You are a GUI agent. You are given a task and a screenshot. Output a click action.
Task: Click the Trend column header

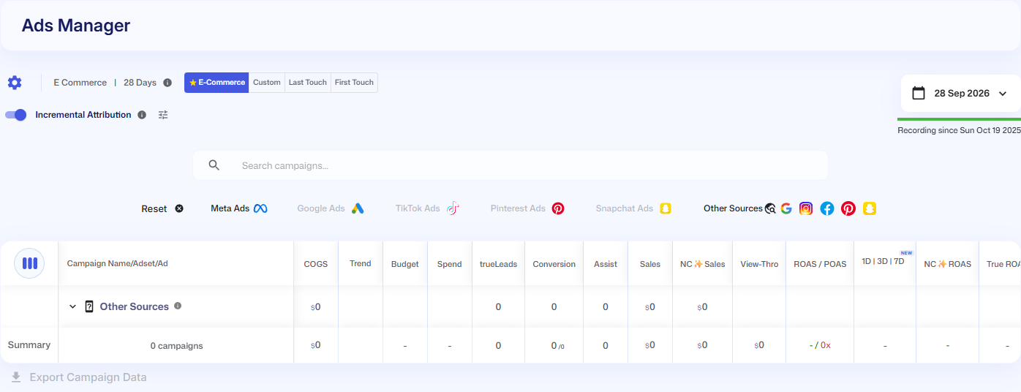tap(361, 263)
